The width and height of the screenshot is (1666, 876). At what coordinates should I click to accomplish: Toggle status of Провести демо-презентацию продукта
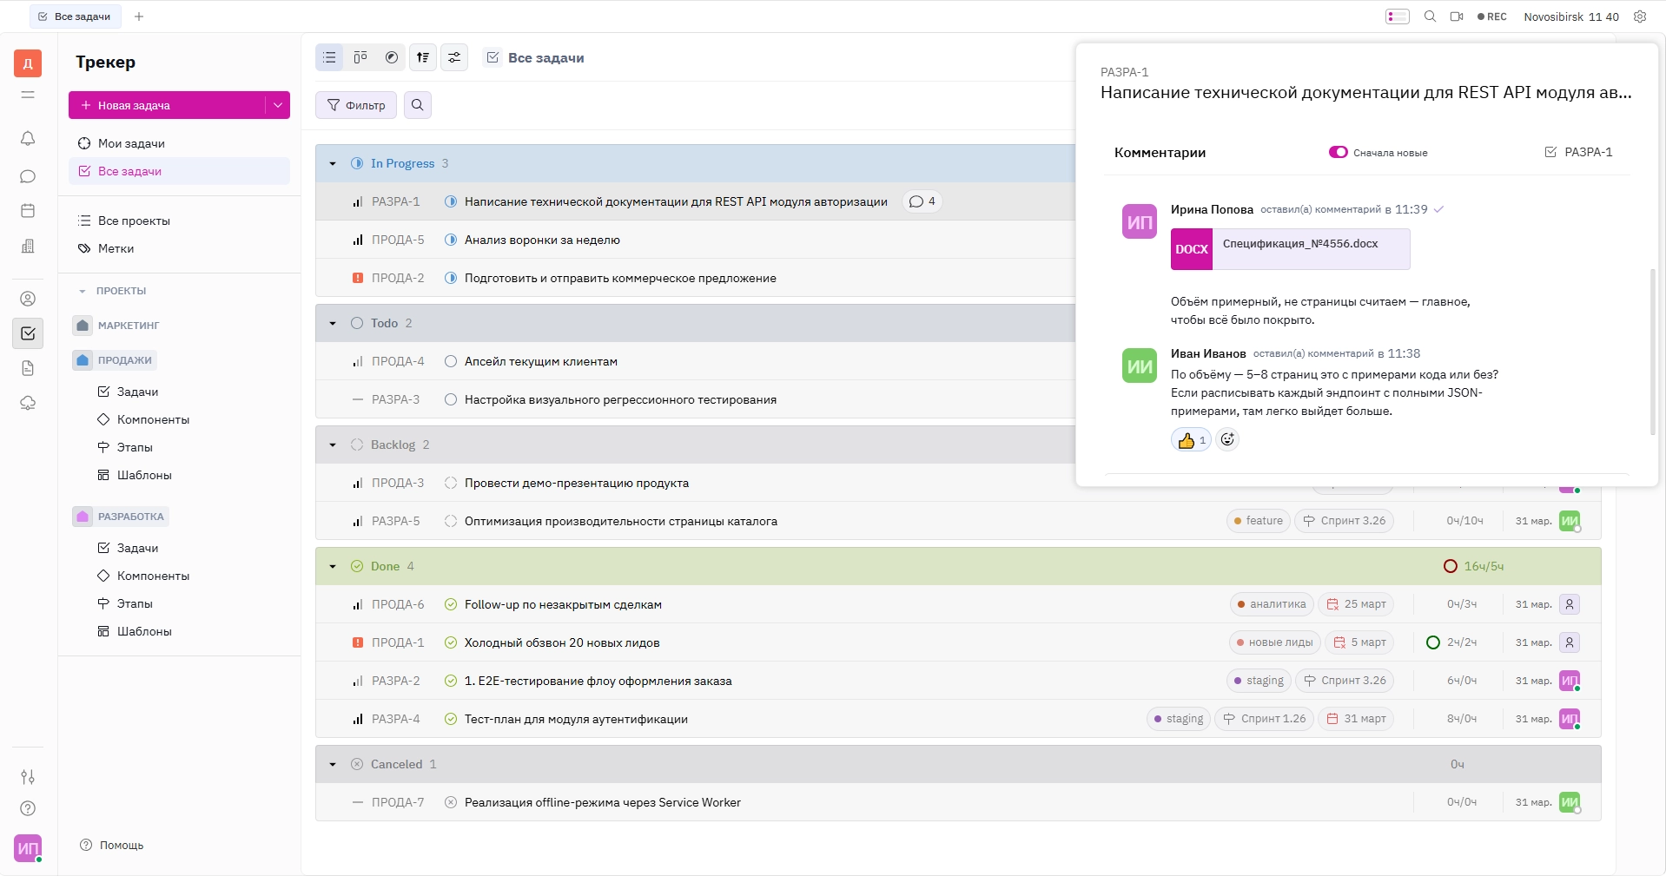click(x=451, y=483)
